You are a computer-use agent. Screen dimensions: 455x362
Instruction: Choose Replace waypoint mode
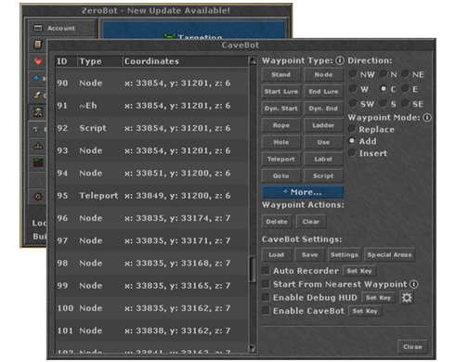[352, 129]
